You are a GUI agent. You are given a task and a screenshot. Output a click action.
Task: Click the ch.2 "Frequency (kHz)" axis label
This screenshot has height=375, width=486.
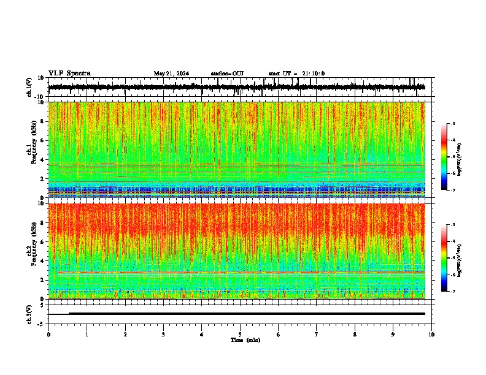pos(34,244)
